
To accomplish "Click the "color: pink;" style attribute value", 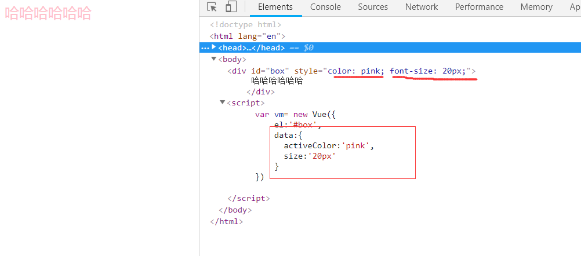I will click(355, 71).
